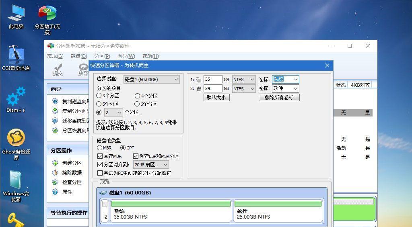Click the 软件 partition green usage bar
This screenshot has width=412, height=227.
[278, 204]
